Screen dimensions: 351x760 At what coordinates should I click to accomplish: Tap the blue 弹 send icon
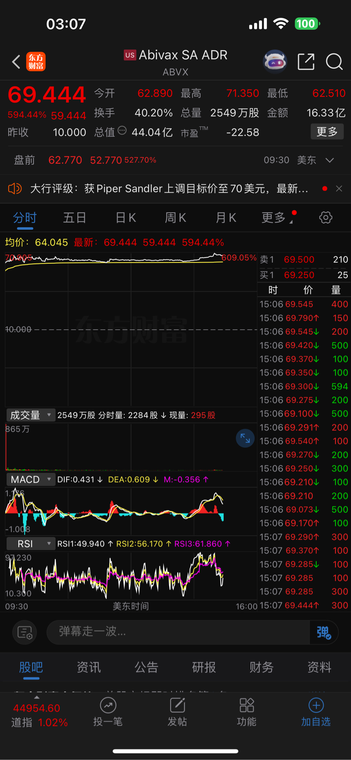pyautogui.click(x=324, y=632)
